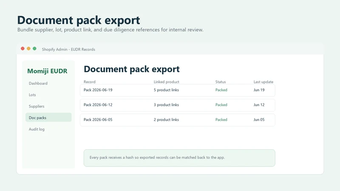Click the 2 product links cell
The image size is (340, 191).
(x=166, y=120)
